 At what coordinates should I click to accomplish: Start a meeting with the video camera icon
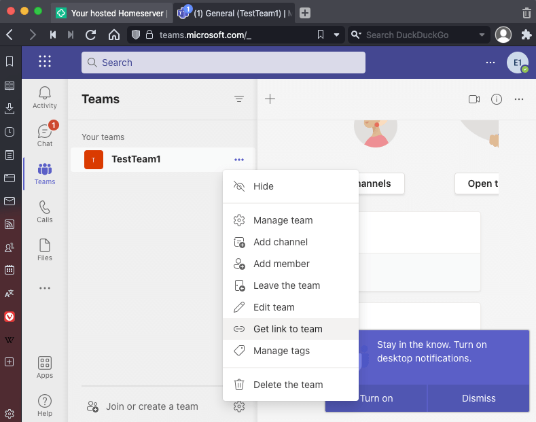(x=474, y=99)
